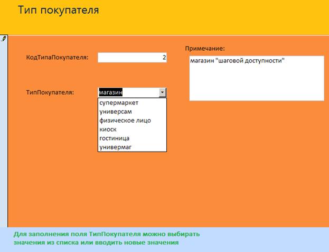Click the record selector pencil icon
The width and height of the screenshot is (329, 252).
pos(4,39)
